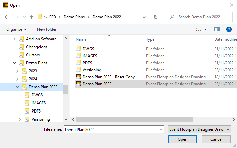237x148 pixels.
Task: Select the Demo Plans tree item
Action: click(37, 63)
